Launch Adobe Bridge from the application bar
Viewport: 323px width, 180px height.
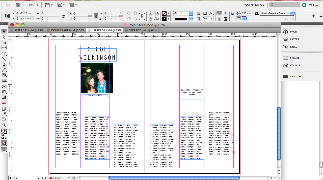18,5
